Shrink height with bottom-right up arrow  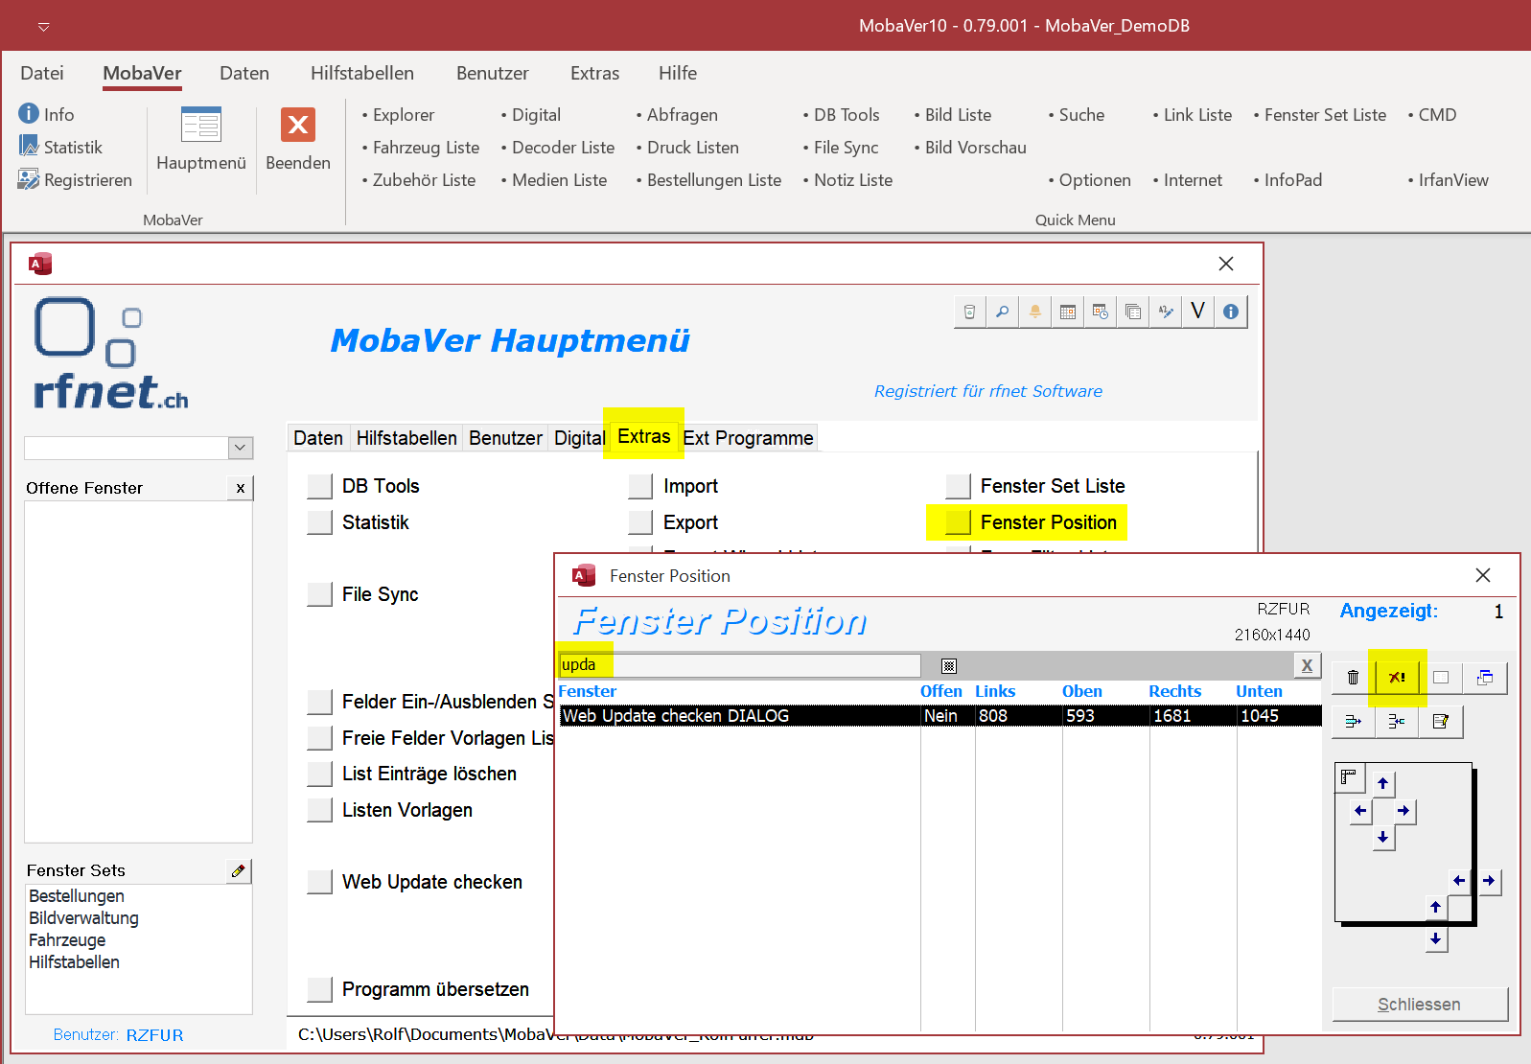pyautogui.click(x=1435, y=907)
